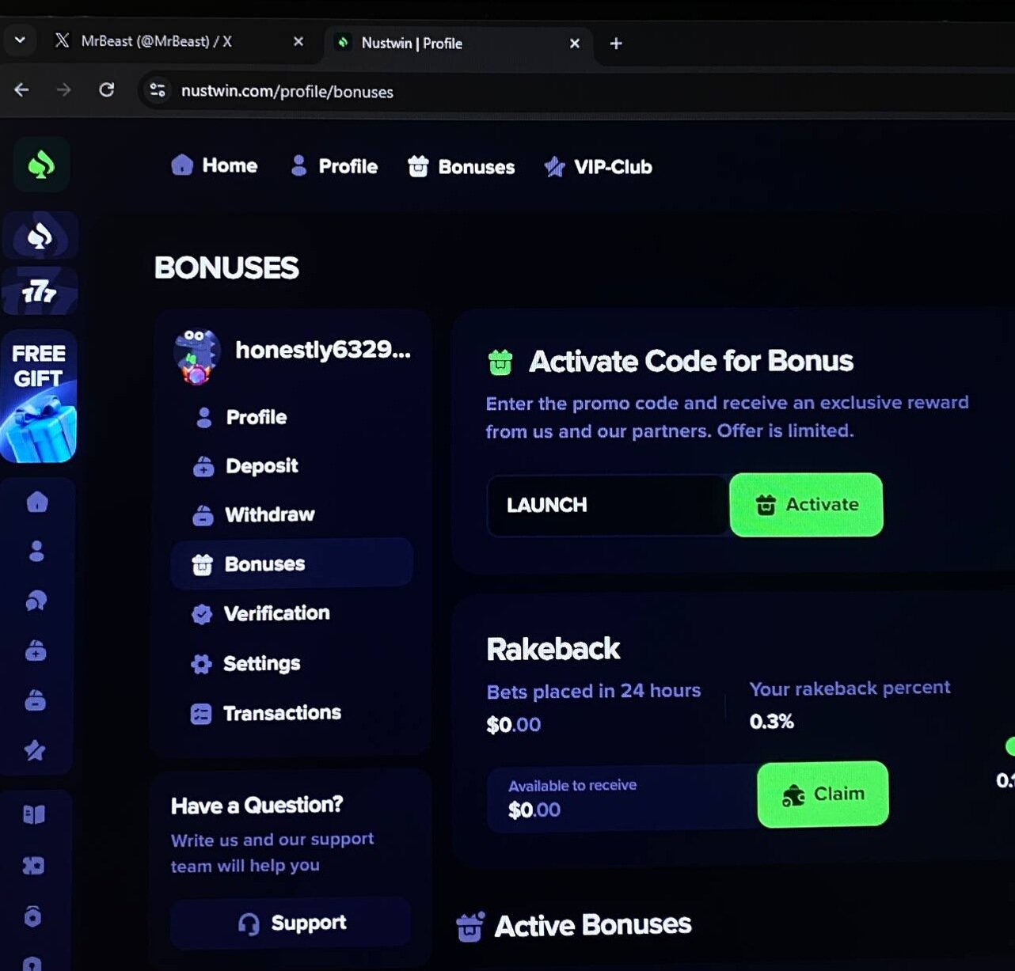Click the green Activate button
Image resolution: width=1015 pixels, height=971 pixels.
806,505
